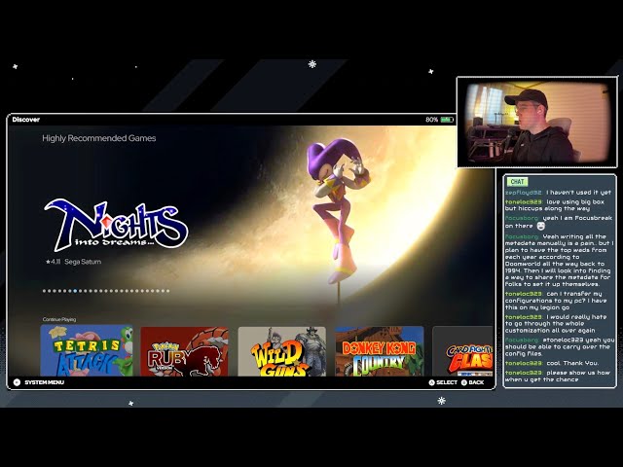Viewport: 623px width, 467px height.
Task: Click the Highly Recommended Games heading
Action: coord(99,138)
